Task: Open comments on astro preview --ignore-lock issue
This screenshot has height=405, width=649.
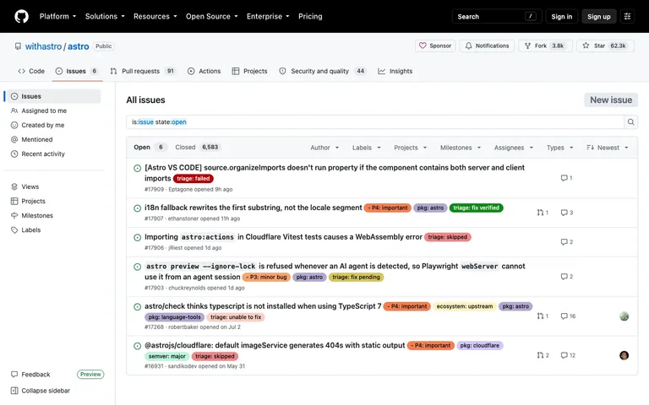Action: coord(567,277)
